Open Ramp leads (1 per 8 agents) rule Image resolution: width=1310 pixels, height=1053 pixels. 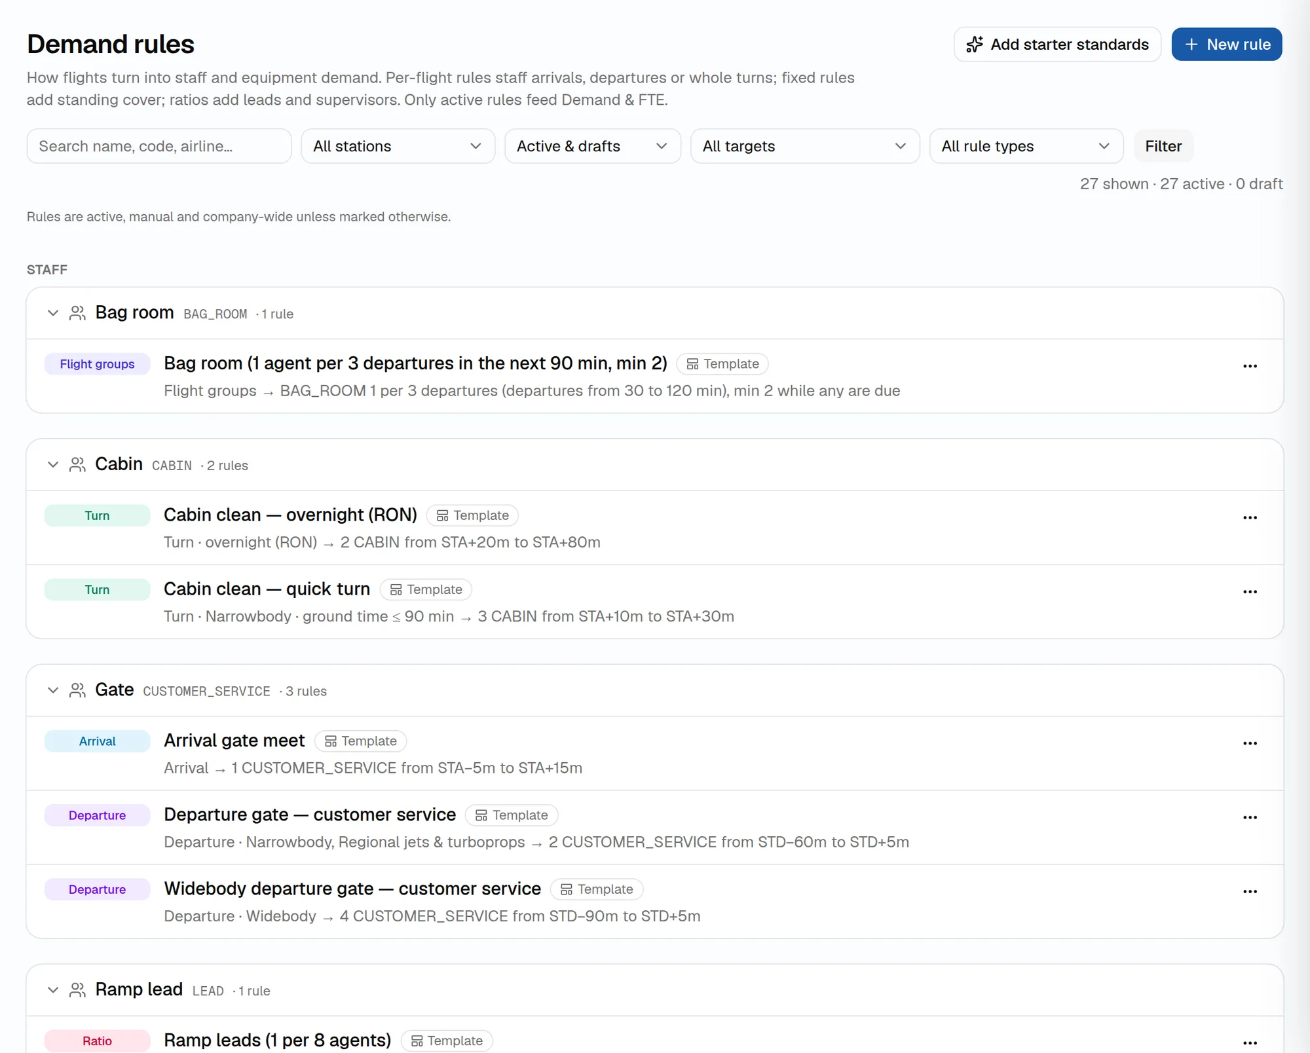point(277,1040)
